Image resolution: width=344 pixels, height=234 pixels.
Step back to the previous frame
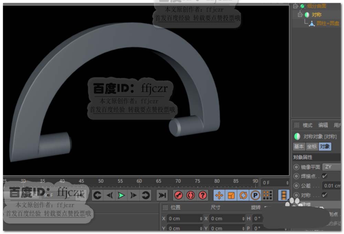(x=109, y=195)
